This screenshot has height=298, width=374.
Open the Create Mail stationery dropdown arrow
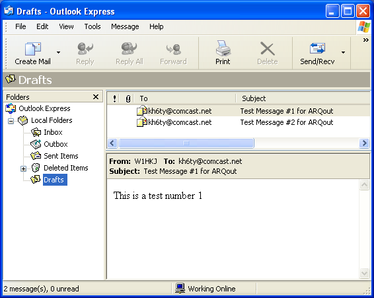point(58,52)
